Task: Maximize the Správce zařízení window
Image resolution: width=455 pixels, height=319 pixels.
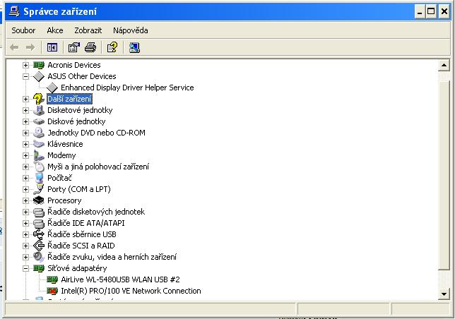Action: 431,12
